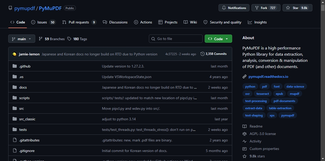Open the src_classic folder

tap(27, 119)
